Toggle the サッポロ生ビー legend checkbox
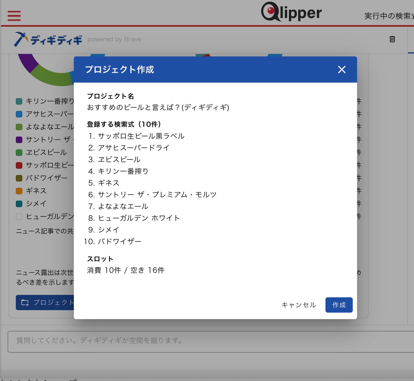The width and height of the screenshot is (414, 381). pyautogui.click(x=19, y=165)
